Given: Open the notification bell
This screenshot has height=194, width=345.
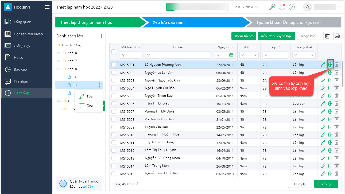Looking at the screenshot, I should coord(282,7).
